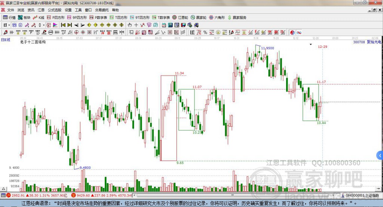This screenshot has width=383, height=207.
Task: Open the 江恩 menu
Action: coord(41,10)
